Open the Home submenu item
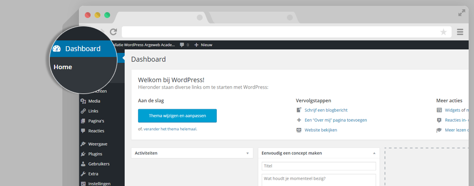This screenshot has width=474, height=186. tap(63, 67)
